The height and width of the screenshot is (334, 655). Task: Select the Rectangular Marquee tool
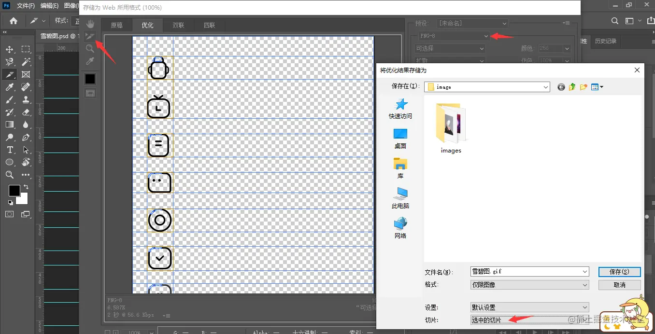(26, 49)
